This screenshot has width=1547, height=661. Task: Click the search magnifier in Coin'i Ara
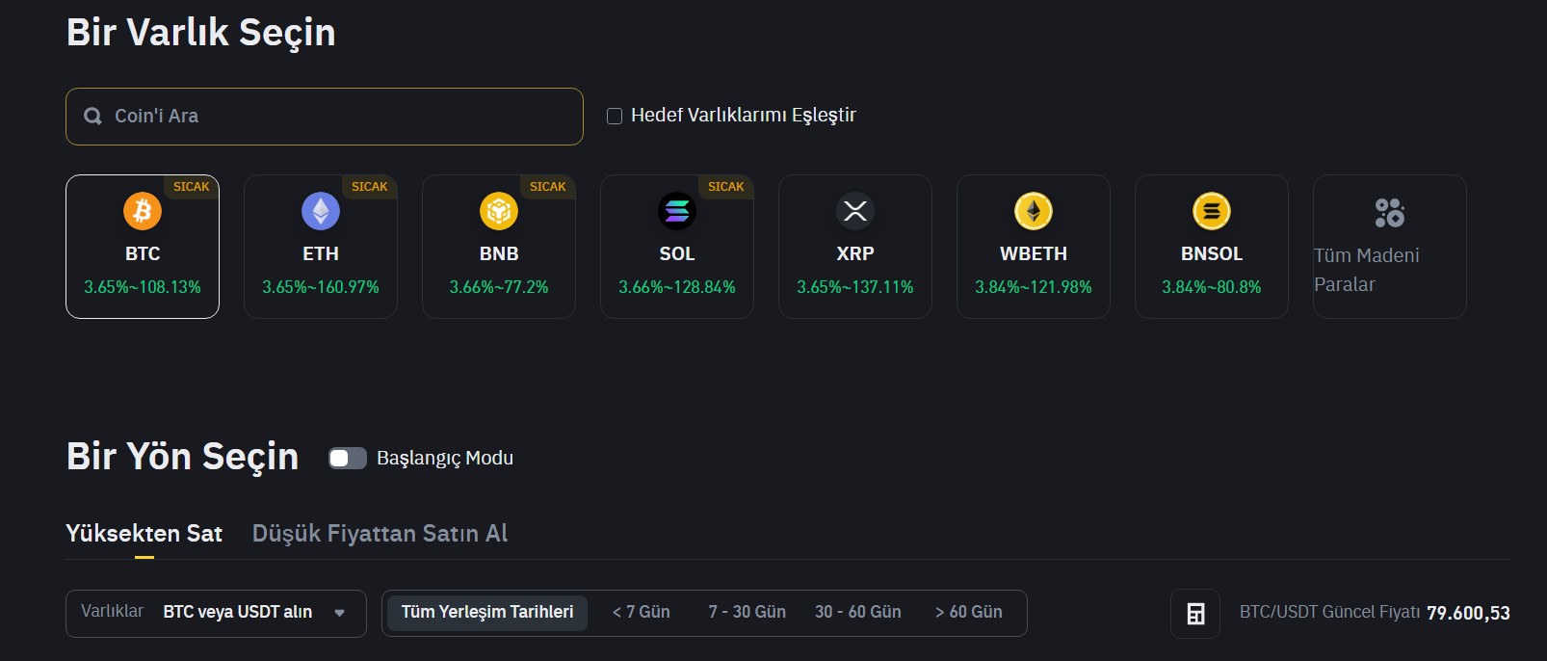click(92, 116)
